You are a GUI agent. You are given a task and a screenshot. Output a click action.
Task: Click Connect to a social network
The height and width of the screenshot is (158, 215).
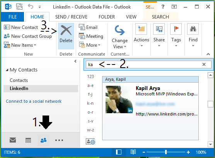[34, 101]
